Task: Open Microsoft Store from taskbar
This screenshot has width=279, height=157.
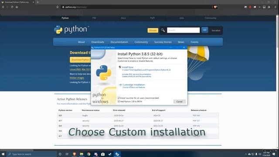Action: 103,154
